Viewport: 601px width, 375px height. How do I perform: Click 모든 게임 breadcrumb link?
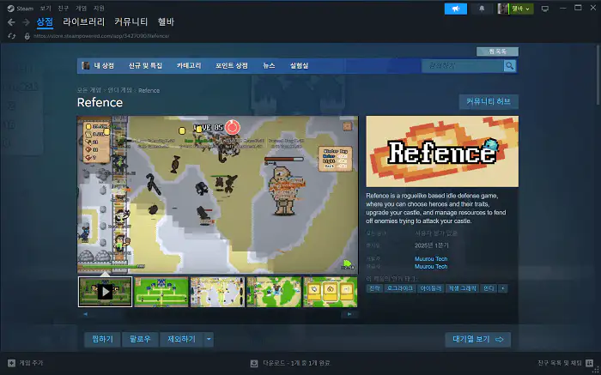(x=89, y=90)
